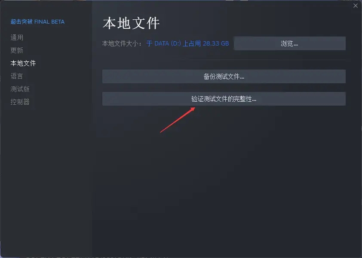Open the 测试版 sidebar entry
362x258 pixels.
(x=20, y=89)
